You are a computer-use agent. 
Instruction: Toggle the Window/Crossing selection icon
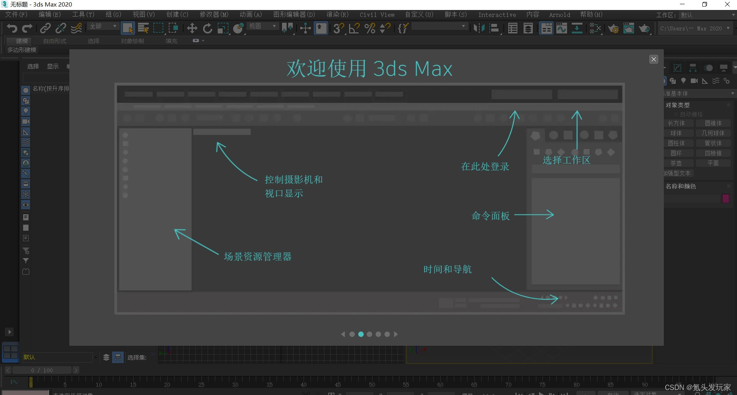[174, 28]
